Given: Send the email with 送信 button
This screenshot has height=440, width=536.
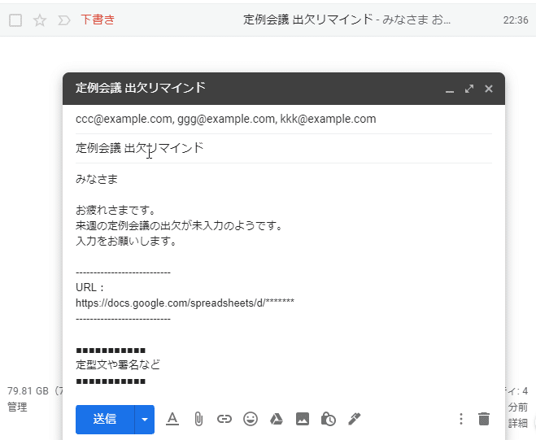Looking at the screenshot, I should pos(105,419).
